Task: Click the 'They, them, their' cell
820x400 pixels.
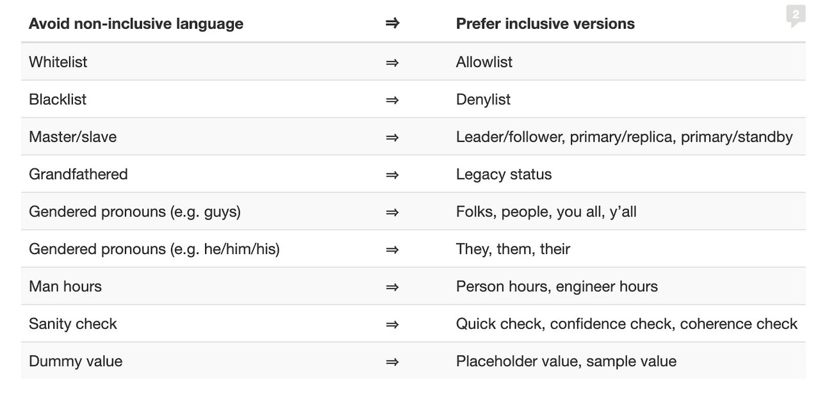Action: (x=512, y=250)
